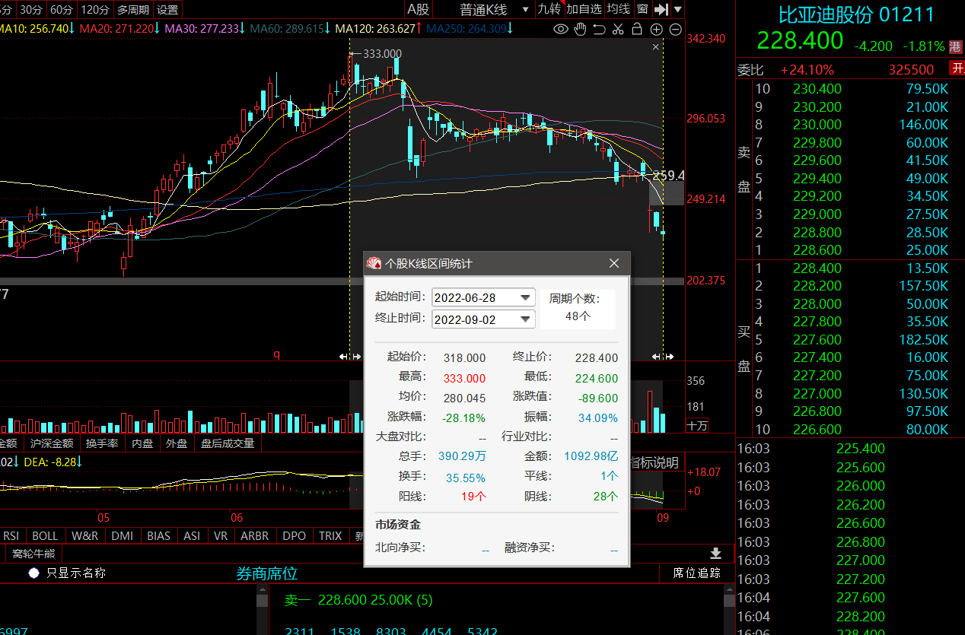Screen dimensions: 965x635
Task: Switch indicator to BOLL
Action: coord(45,535)
